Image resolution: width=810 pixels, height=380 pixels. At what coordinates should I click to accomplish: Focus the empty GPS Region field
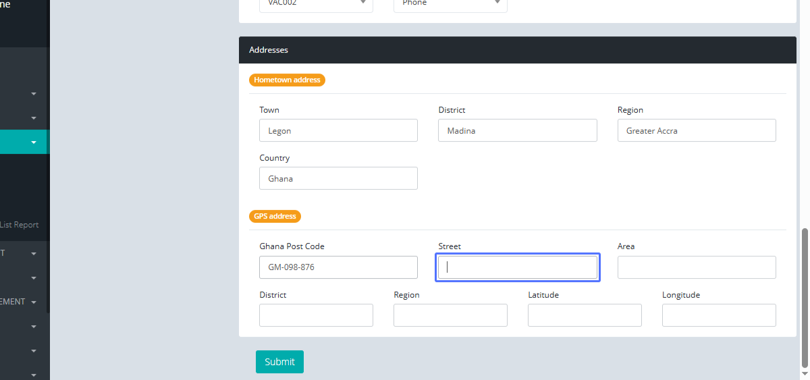[x=450, y=315]
